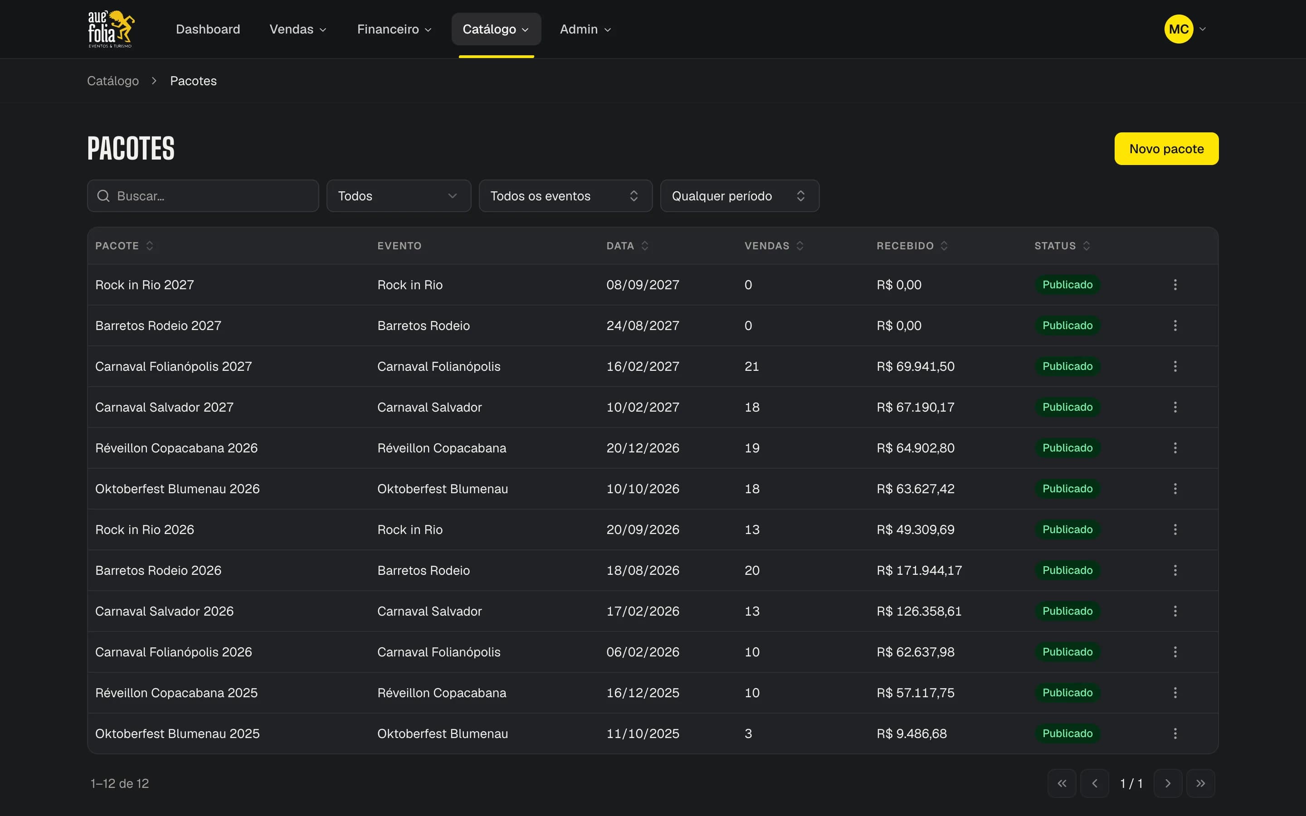Go to the Dashboard page
Image resolution: width=1306 pixels, height=816 pixels.
pos(208,29)
